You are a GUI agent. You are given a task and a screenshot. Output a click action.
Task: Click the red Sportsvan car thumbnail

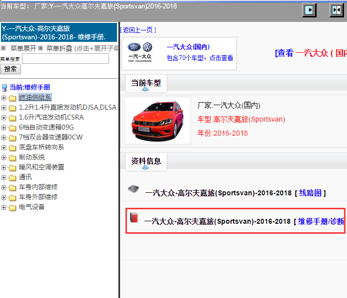click(x=157, y=121)
